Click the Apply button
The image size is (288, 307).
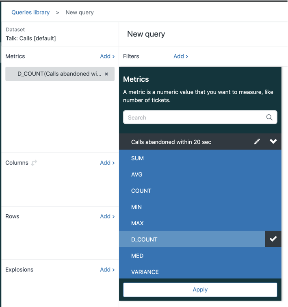coord(200,290)
